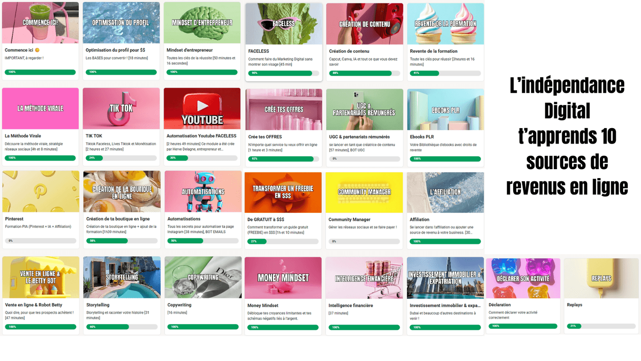Open the Transformer un freebie goldfish thumbnail

(x=283, y=192)
